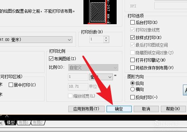Switch to the 布局2 tab
187x139 pixels.
(38, 123)
